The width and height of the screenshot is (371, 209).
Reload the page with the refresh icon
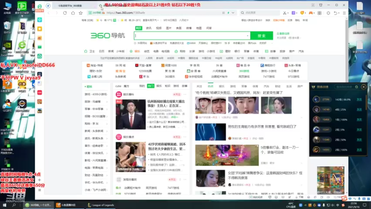[65, 13]
